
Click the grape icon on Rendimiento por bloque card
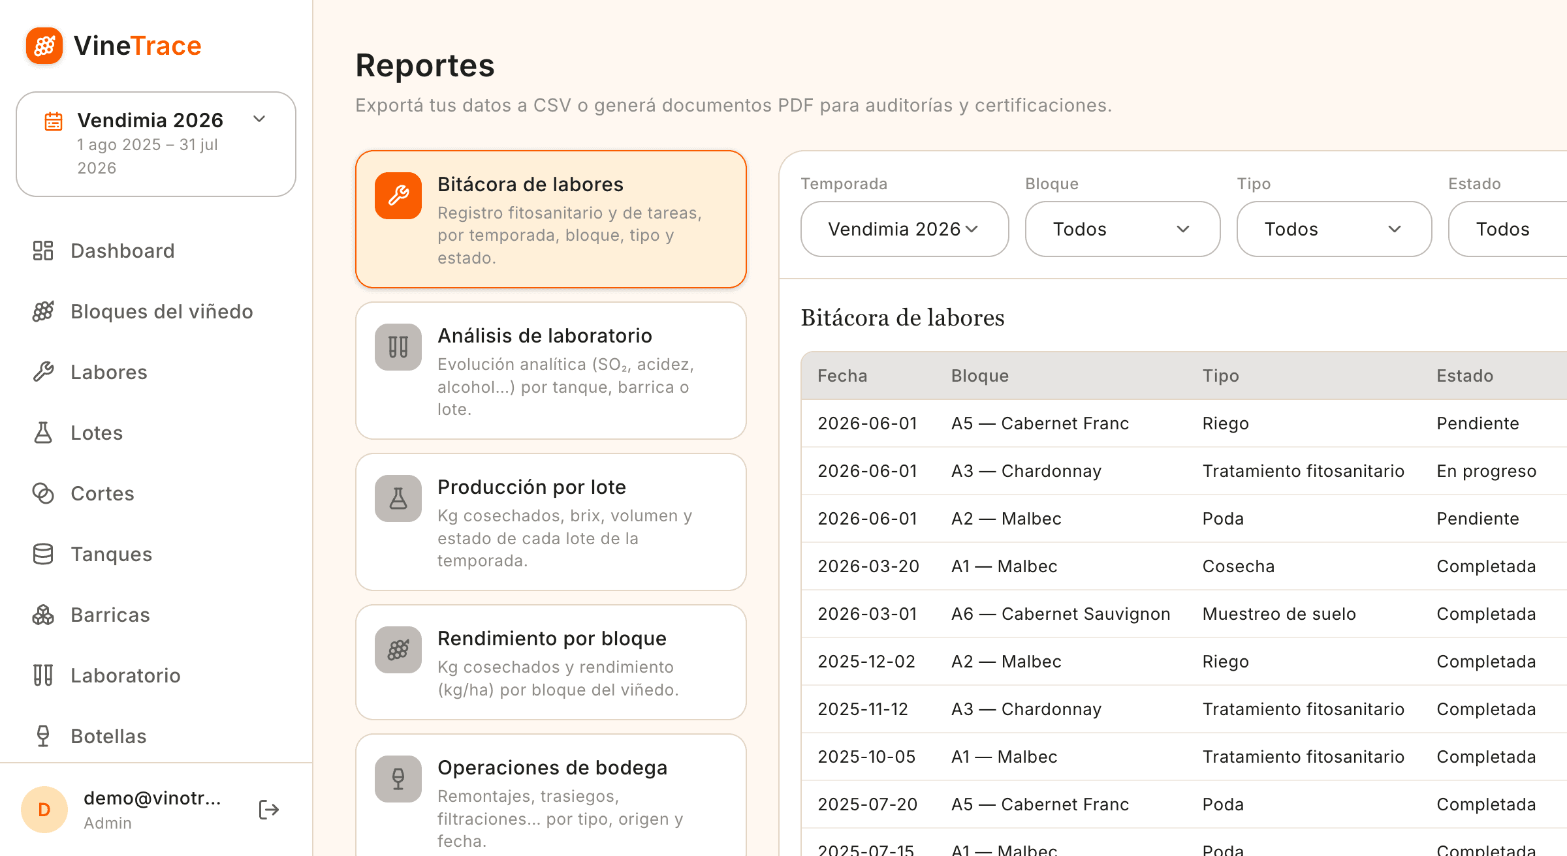pos(398,650)
